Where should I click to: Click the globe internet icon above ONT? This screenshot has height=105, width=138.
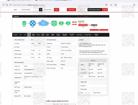pyautogui.click(x=83, y=22)
